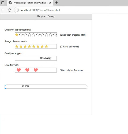Click the 50.00% rounded progress bar
128x134 pixels.
(46, 87)
